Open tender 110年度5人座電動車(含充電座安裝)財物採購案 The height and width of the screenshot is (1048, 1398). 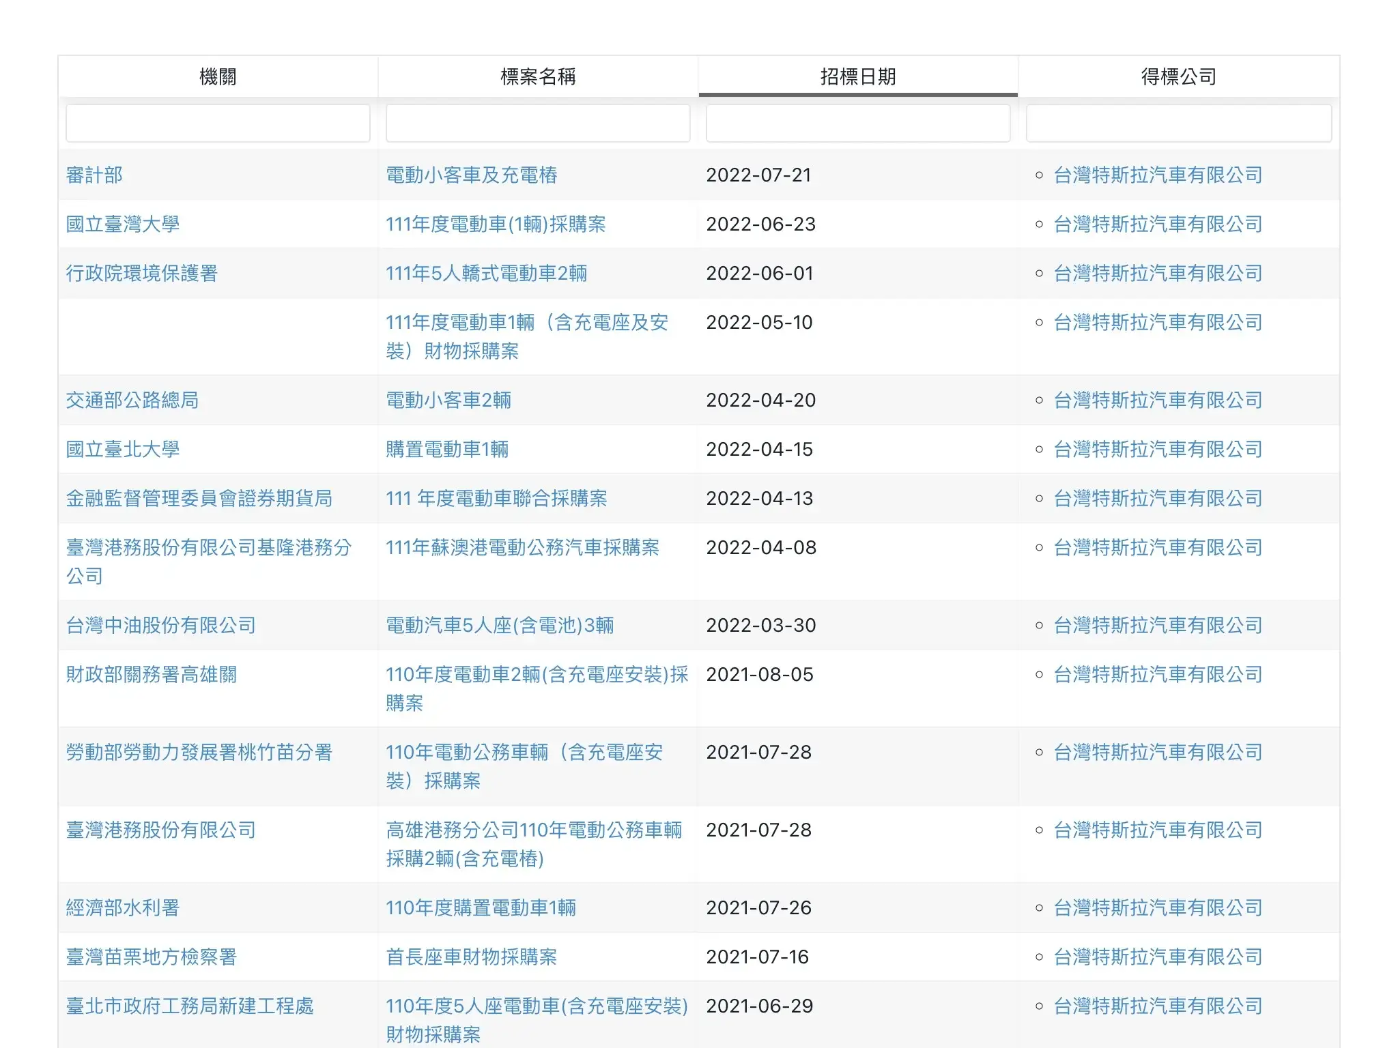(537, 1020)
